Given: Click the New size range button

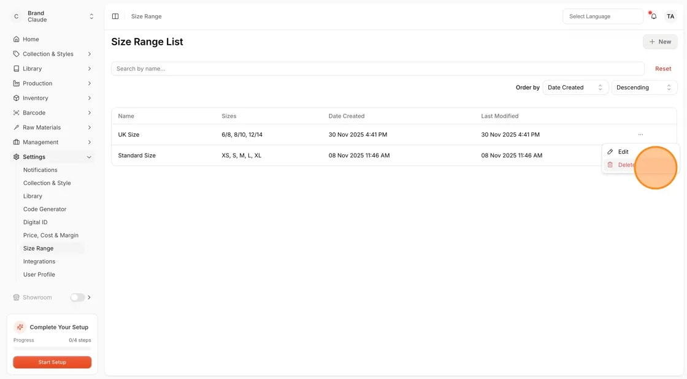Looking at the screenshot, I should pyautogui.click(x=660, y=42).
